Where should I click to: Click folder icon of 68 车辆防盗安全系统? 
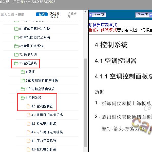[16, 37]
